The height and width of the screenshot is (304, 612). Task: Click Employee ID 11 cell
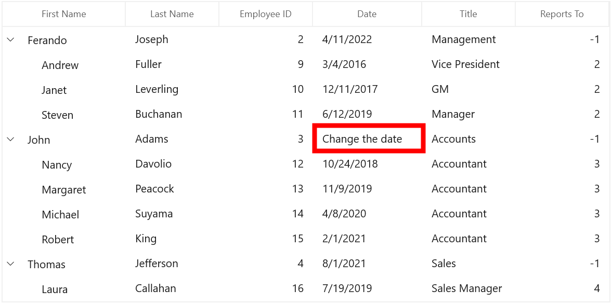click(297, 114)
